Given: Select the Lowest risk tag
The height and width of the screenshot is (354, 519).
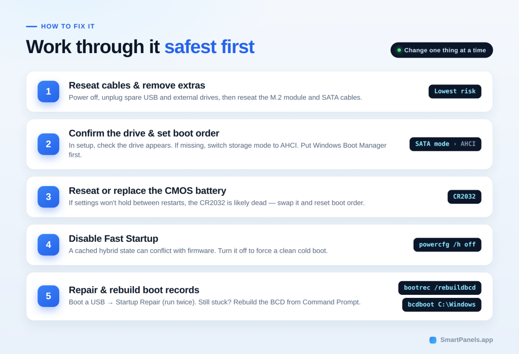Looking at the screenshot, I should [x=455, y=92].
